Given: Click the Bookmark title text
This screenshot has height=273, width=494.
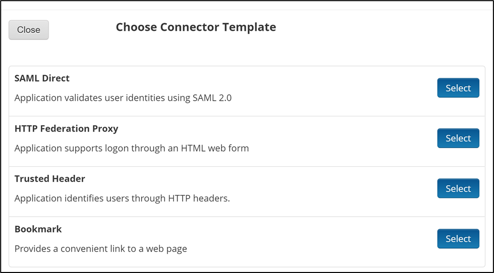Looking at the screenshot, I should [38, 229].
